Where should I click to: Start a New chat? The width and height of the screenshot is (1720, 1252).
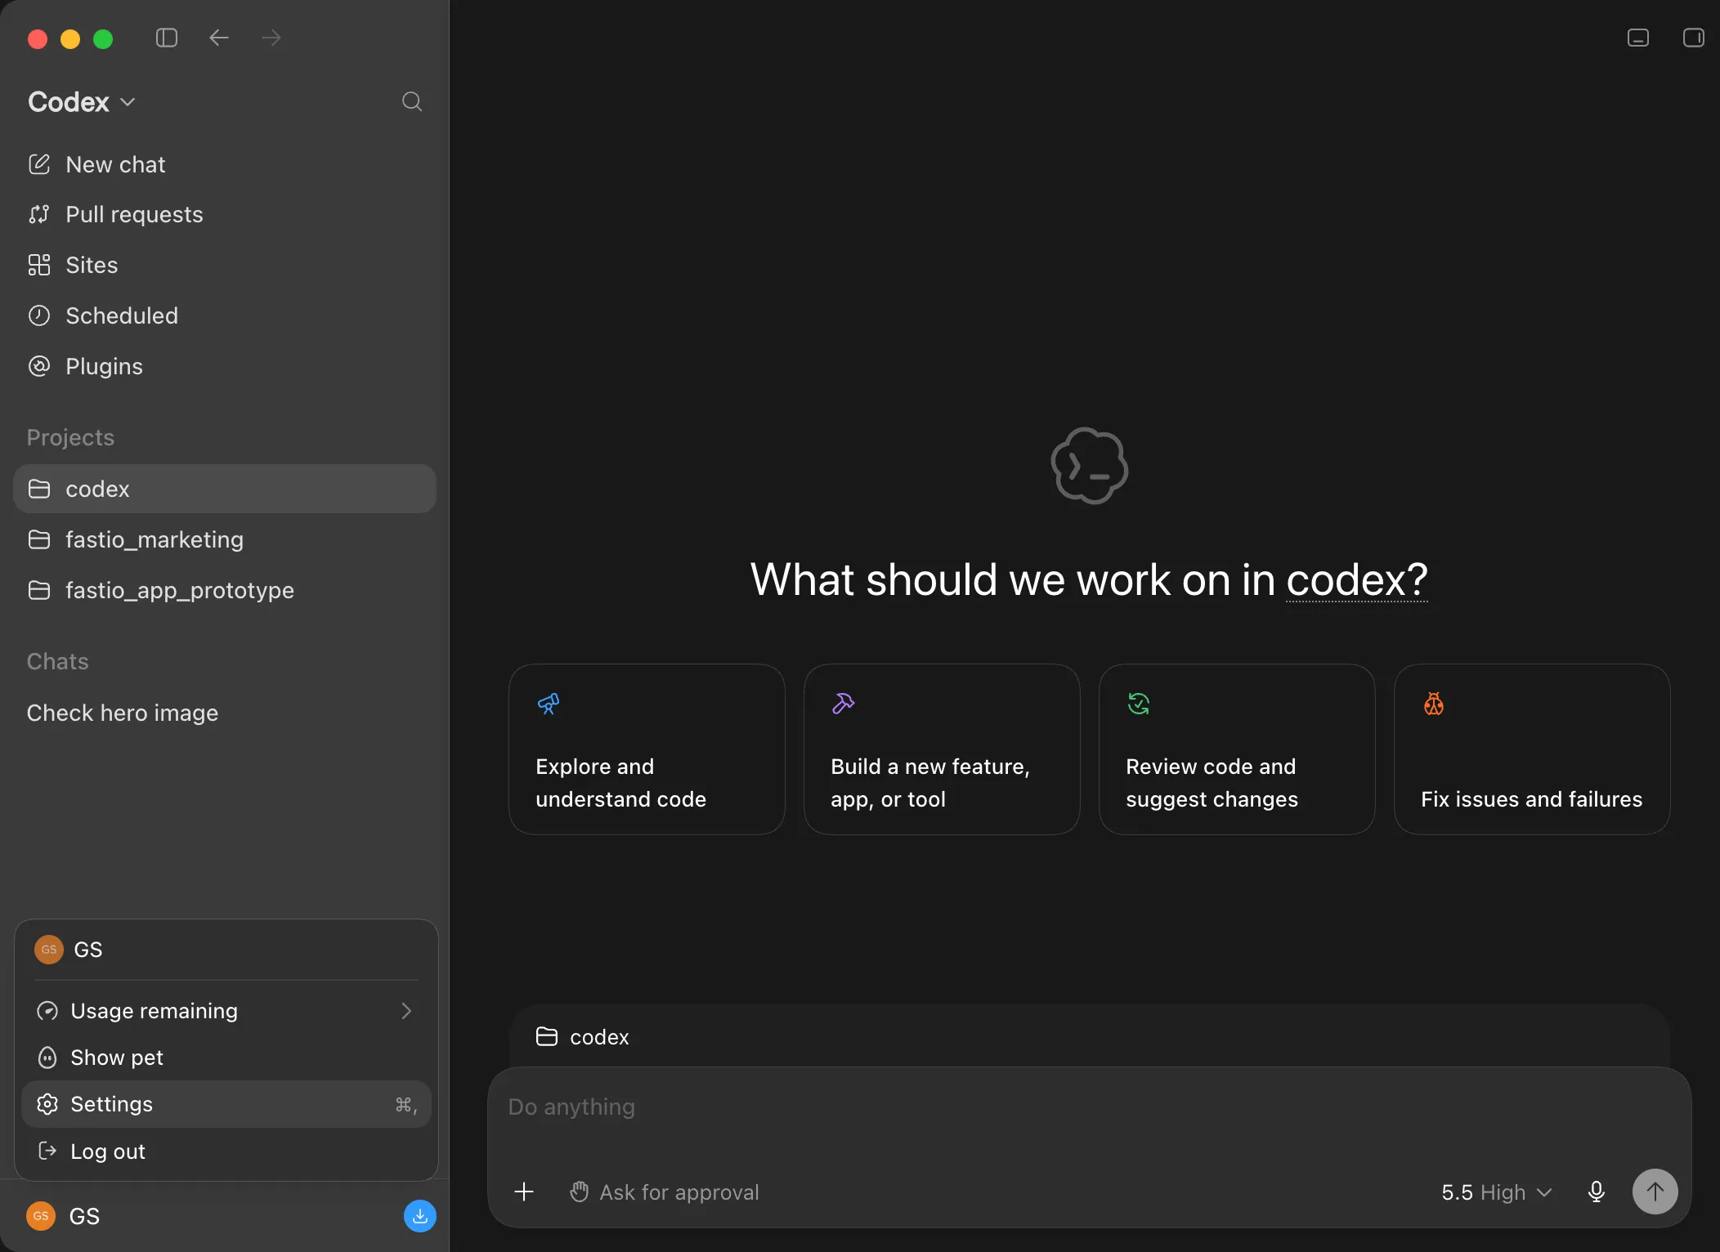pyautogui.click(x=225, y=164)
